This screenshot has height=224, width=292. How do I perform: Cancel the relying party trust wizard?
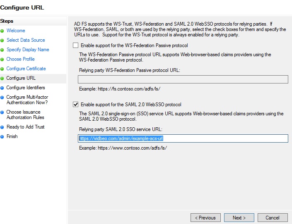click(272, 218)
